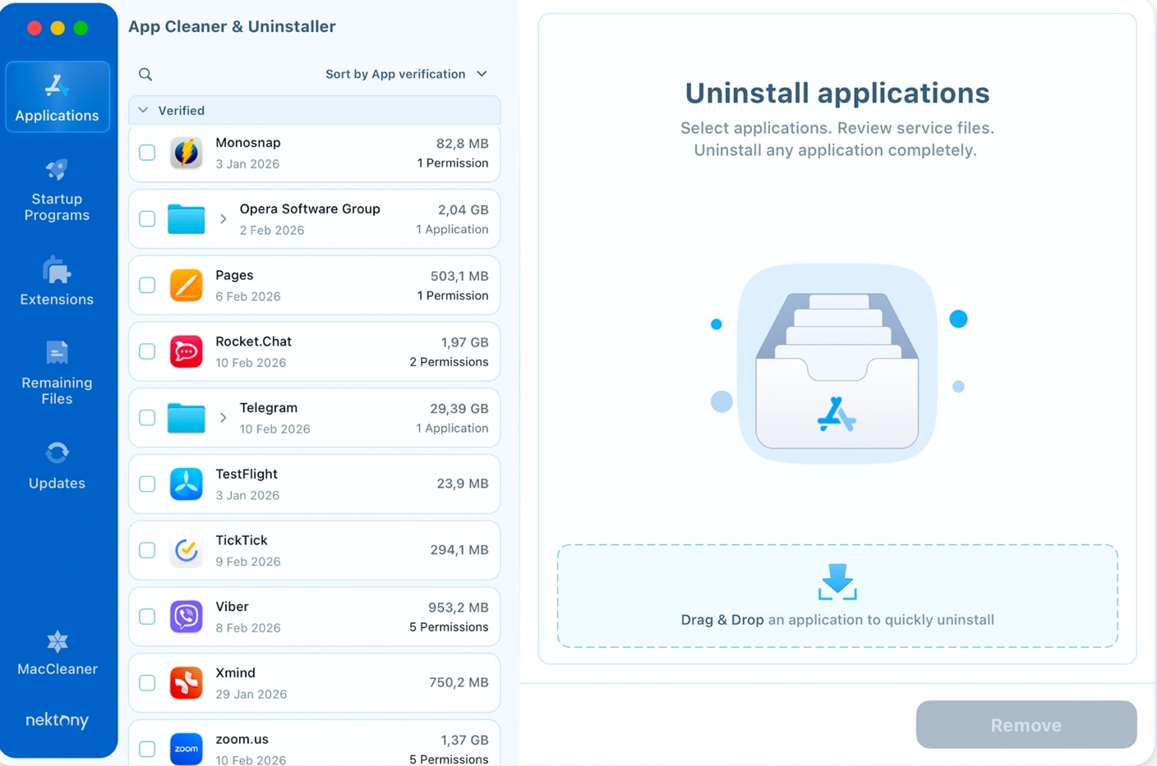Open the Startup Programs section
The image size is (1157, 766).
click(57, 190)
